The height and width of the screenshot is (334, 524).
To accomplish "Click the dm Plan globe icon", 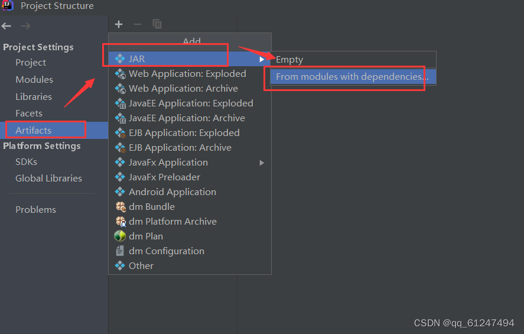I will [x=120, y=236].
